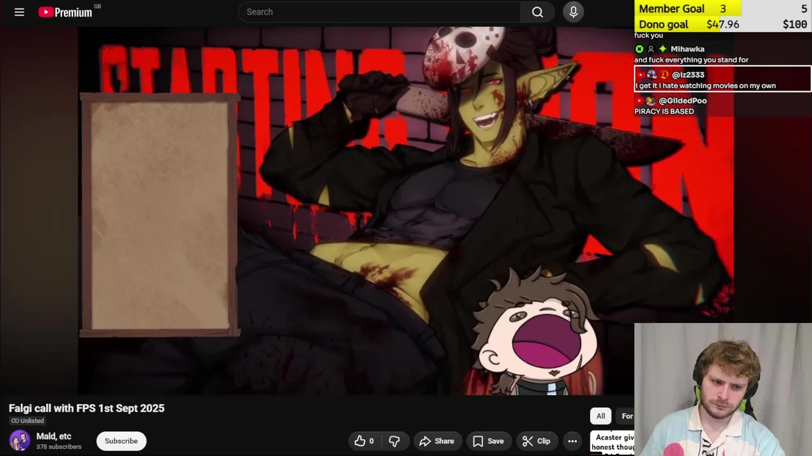This screenshot has width=812, height=456.
Task: Open the hamburger guide menu
Action: click(x=19, y=12)
